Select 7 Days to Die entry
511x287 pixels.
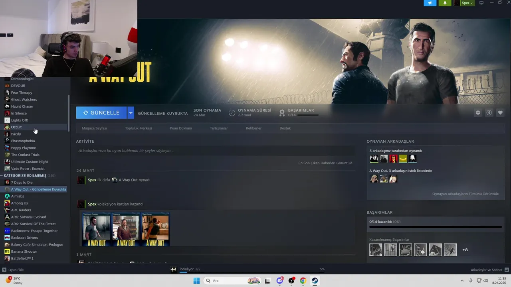(x=22, y=183)
